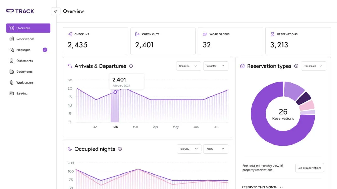This screenshot has height=189, width=337.
Task: Click the Work Orders paperclip card icon
Action: [205, 34]
